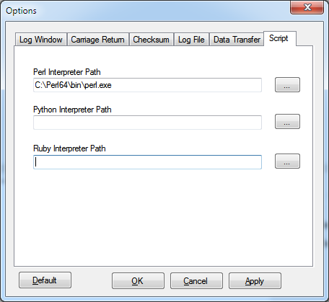The width and height of the screenshot is (329, 302).
Task: Go to the Log File tab
Action: [x=191, y=40]
